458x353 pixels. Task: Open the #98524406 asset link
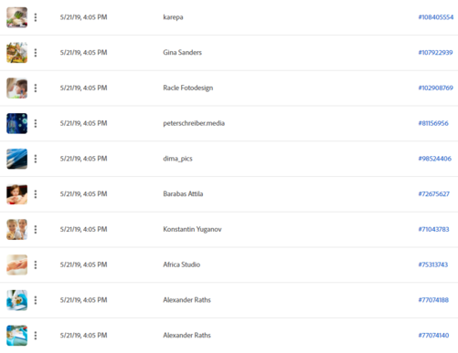click(x=435, y=159)
